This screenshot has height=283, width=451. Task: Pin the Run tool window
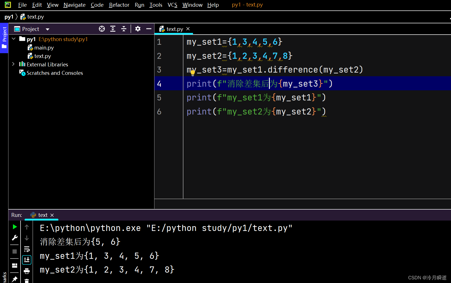pyautogui.click(x=15, y=278)
